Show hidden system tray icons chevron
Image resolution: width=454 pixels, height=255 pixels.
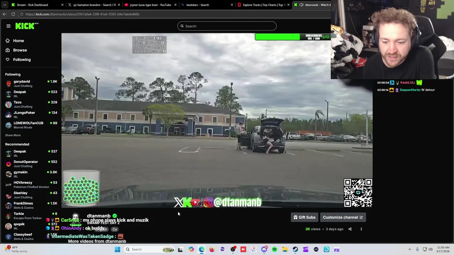[410, 250]
